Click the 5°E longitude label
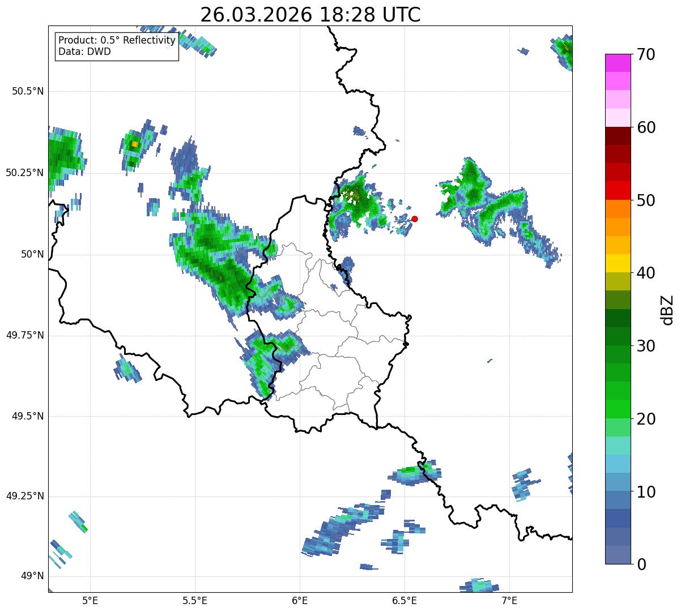Image resolution: width=681 pixels, height=612 pixels. tap(90, 600)
